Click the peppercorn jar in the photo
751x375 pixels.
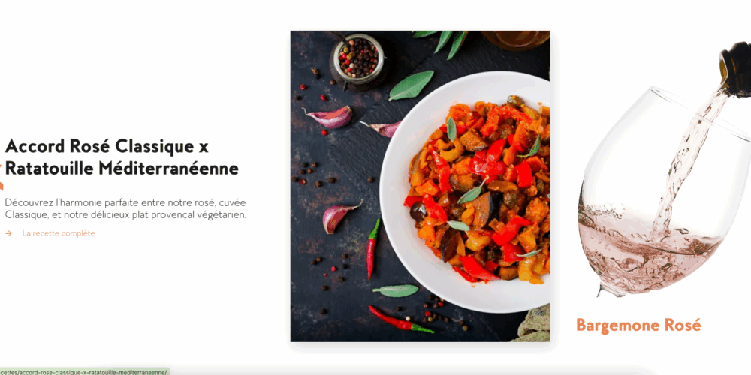(x=358, y=60)
